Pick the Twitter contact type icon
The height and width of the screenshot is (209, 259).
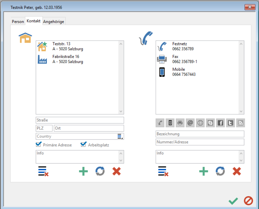coord(230,123)
